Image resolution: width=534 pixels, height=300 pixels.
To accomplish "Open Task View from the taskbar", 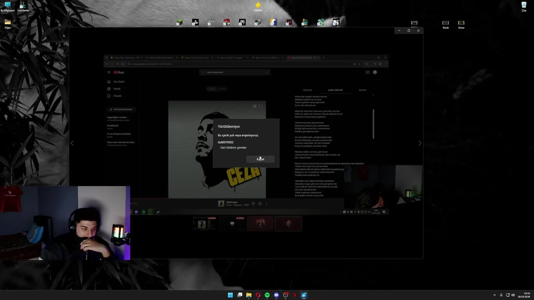I will [x=240, y=295].
